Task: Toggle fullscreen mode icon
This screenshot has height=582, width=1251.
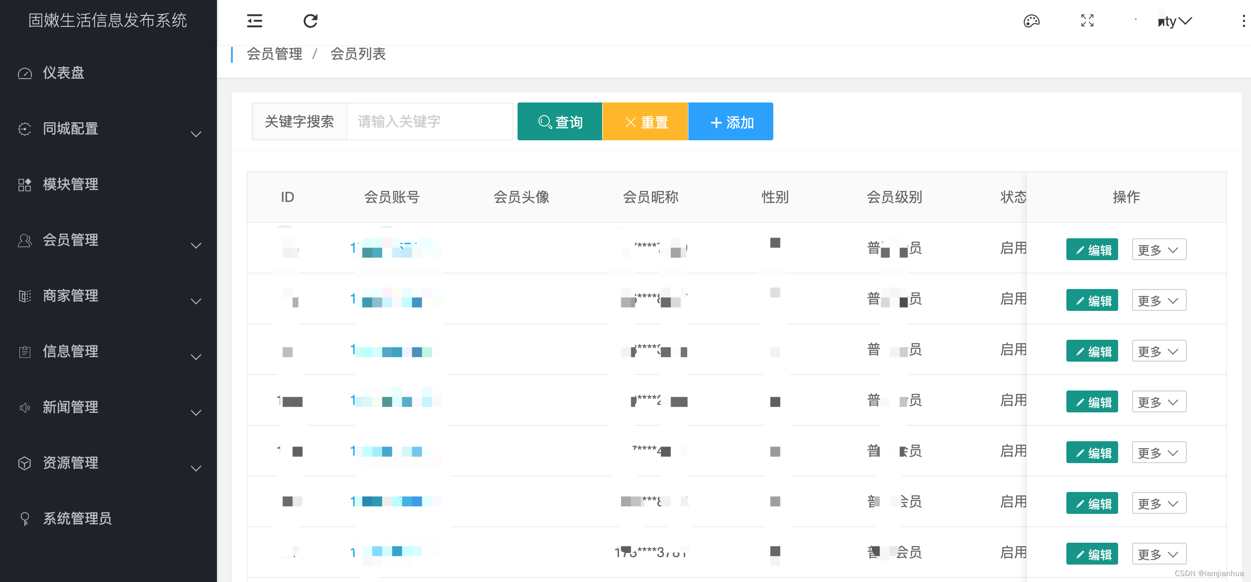Action: click(x=1087, y=21)
